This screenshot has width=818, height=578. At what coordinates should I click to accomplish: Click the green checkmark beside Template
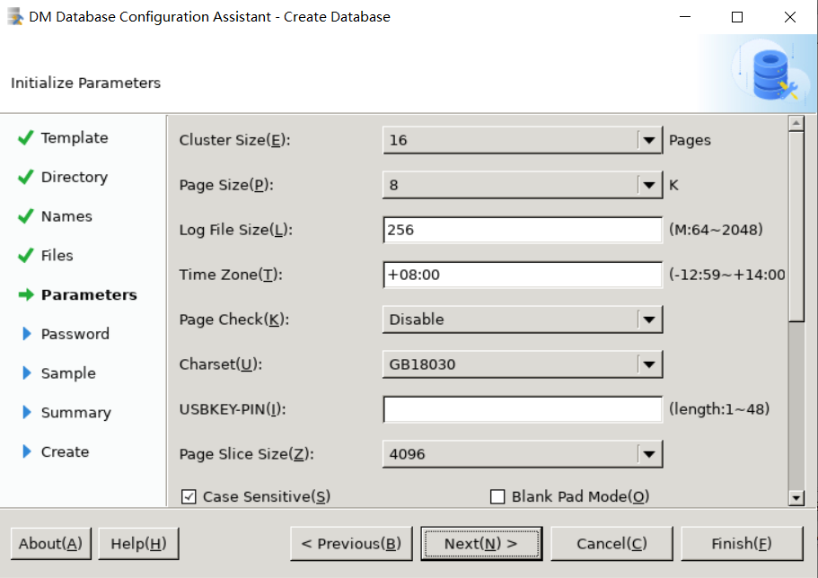click(x=25, y=138)
